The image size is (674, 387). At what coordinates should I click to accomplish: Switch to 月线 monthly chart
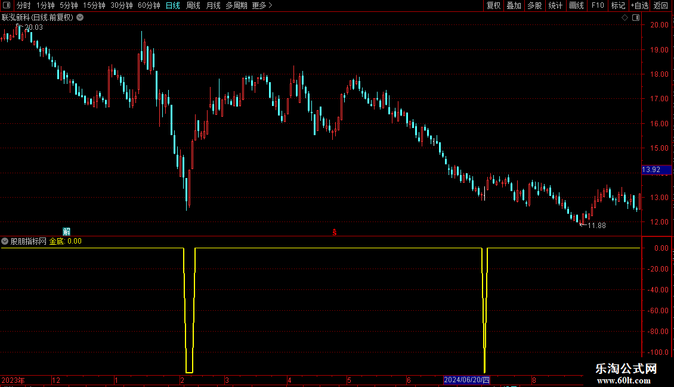pyautogui.click(x=213, y=5)
